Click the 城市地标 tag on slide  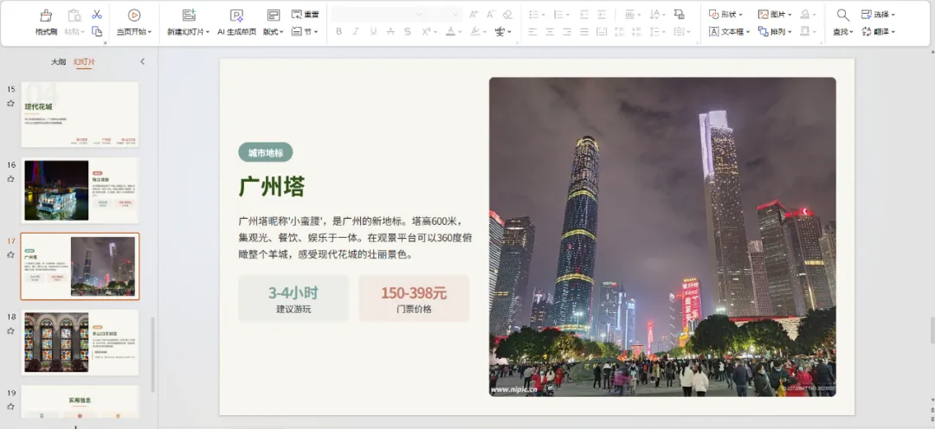[x=266, y=152]
